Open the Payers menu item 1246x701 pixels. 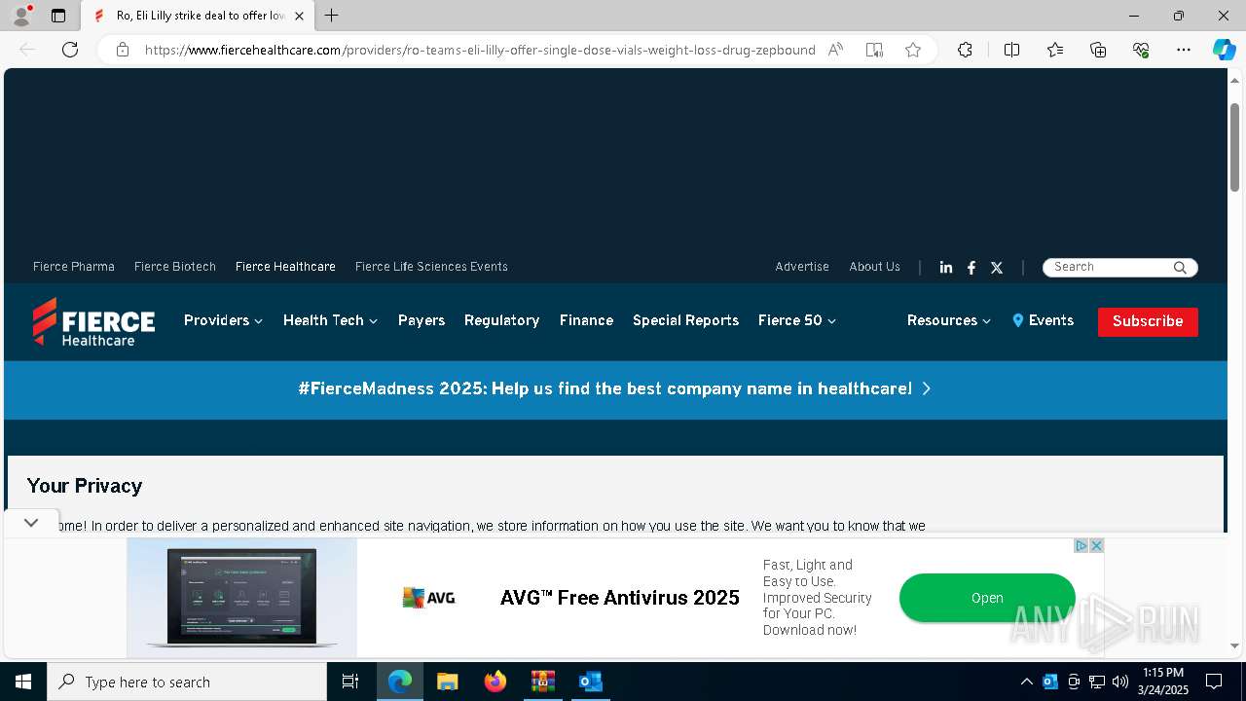click(x=421, y=320)
